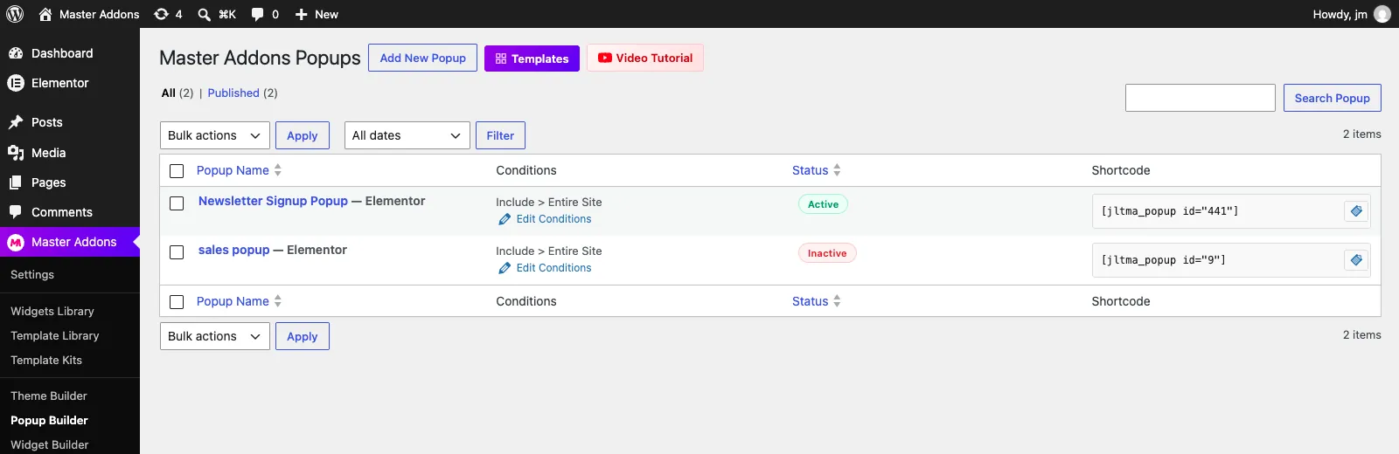Check the Newsletter Signup Popup row checkbox

click(177, 203)
